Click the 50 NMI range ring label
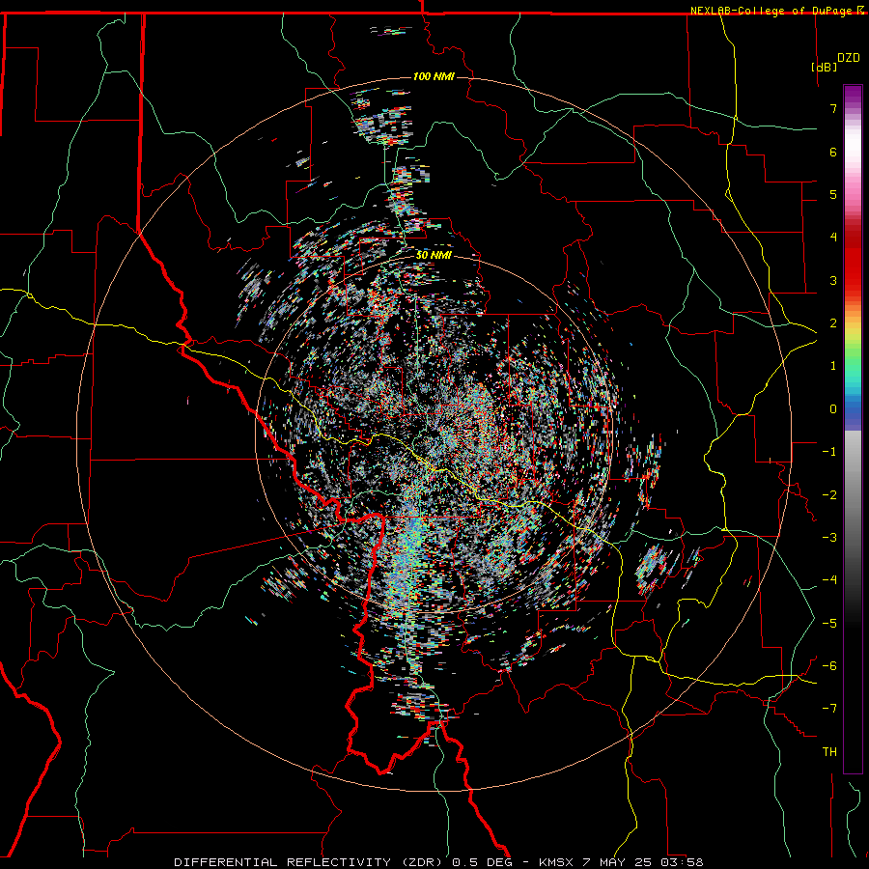This screenshot has width=869, height=869. coord(434,255)
